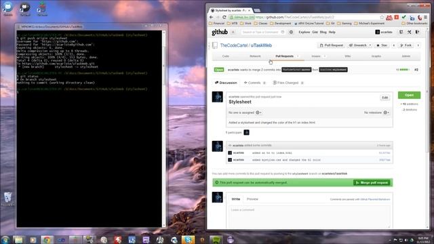Click the fork count next to Fork
The image size is (434, 244).
(x=418, y=45)
